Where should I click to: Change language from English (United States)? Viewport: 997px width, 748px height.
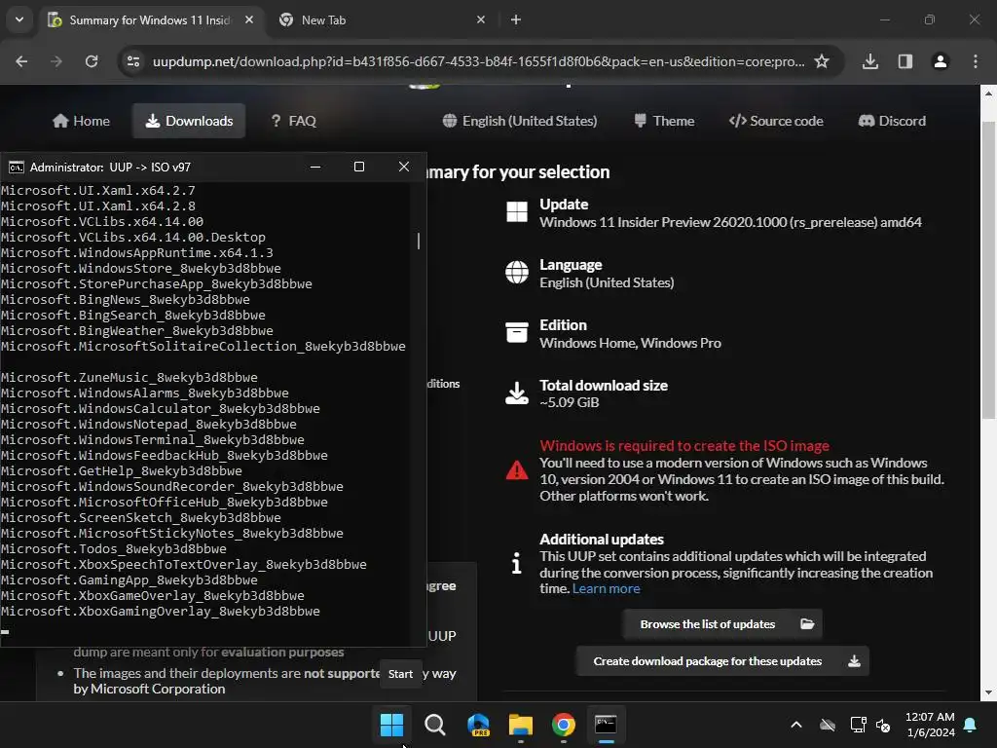pyautogui.click(x=520, y=121)
